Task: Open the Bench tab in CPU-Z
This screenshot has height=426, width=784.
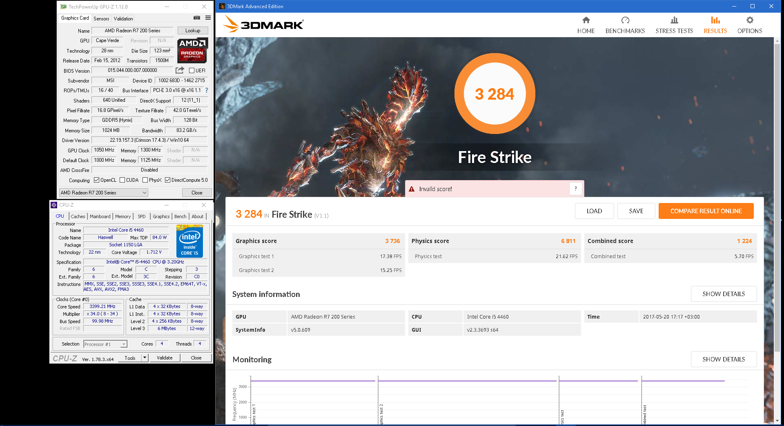Action: tap(180, 216)
